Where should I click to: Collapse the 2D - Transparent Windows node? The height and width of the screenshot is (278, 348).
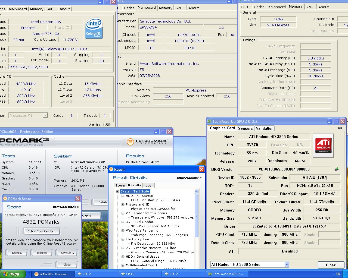tap(123, 213)
